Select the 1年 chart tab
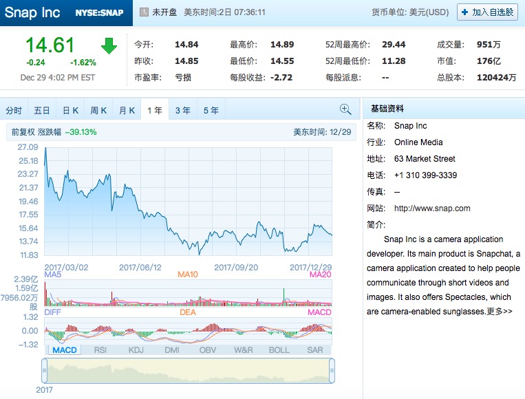The image size is (525, 399). [x=155, y=110]
